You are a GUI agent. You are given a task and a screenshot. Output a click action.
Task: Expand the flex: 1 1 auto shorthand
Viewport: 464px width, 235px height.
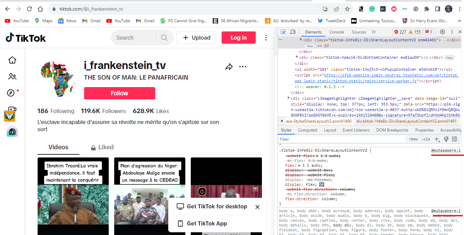[x=300, y=165]
